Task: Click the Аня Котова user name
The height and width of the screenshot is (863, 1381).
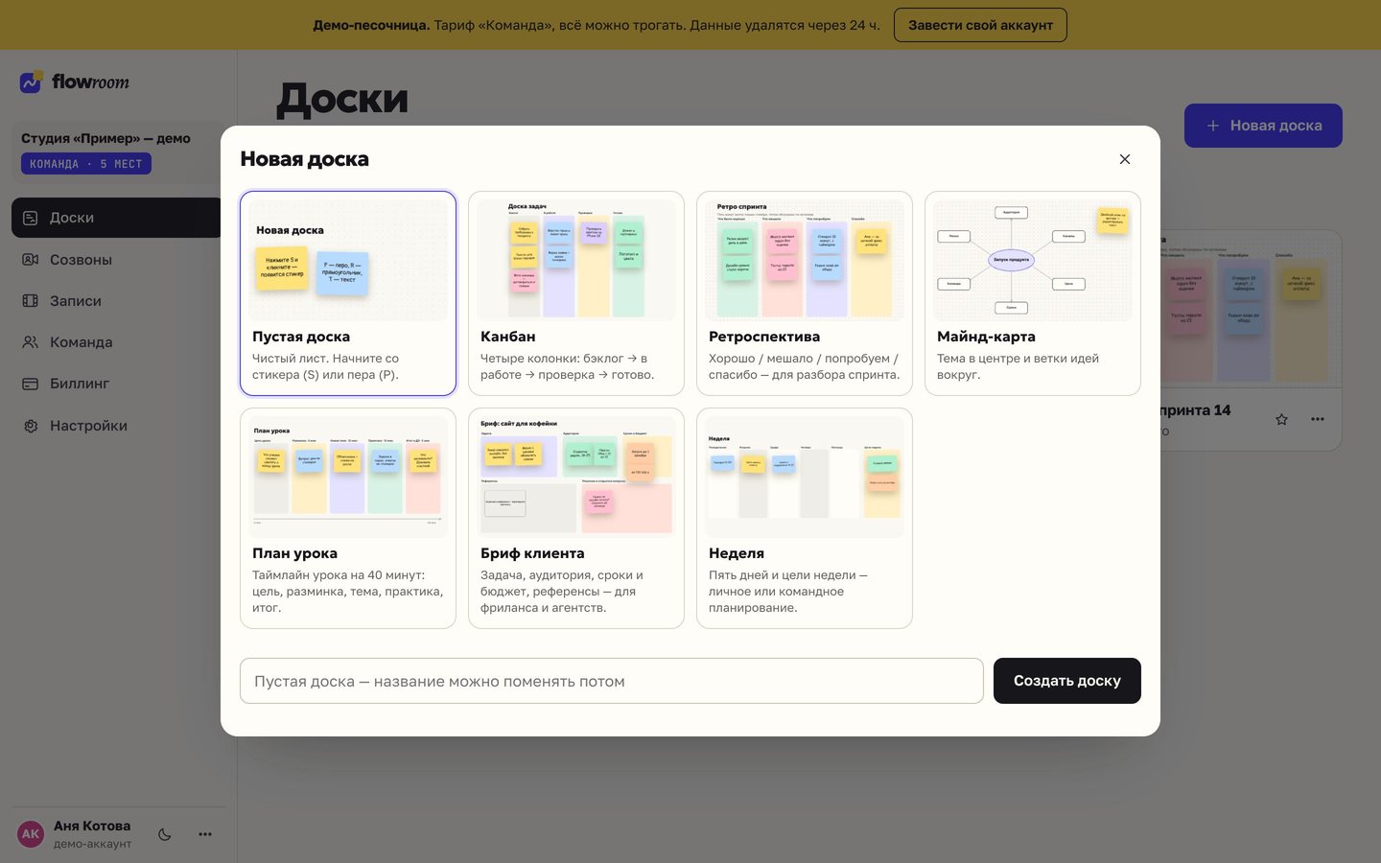Action: pos(92,826)
